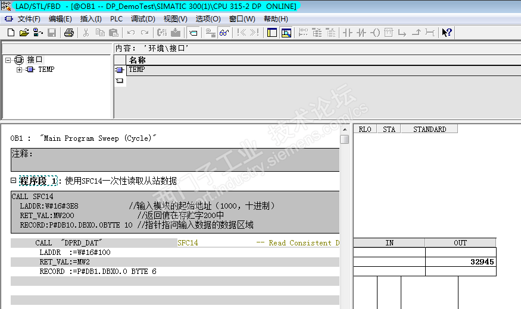The height and width of the screenshot is (309, 521).
Task: Click the RET_VAL:=MW2 line
Action: coord(64,262)
